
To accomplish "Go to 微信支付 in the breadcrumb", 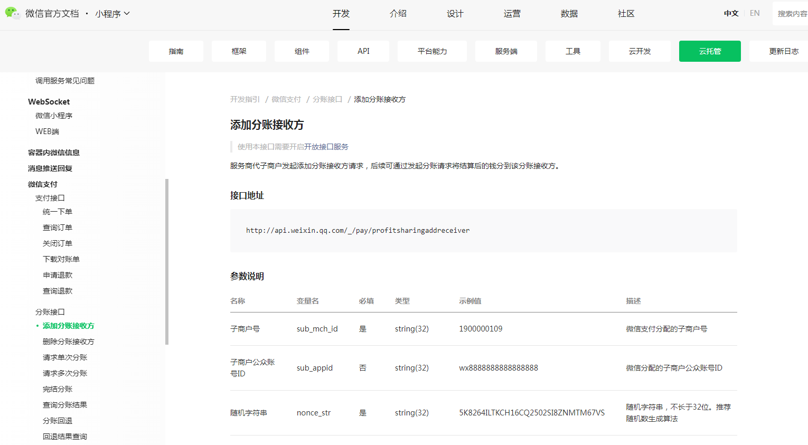I will point(286,99).
